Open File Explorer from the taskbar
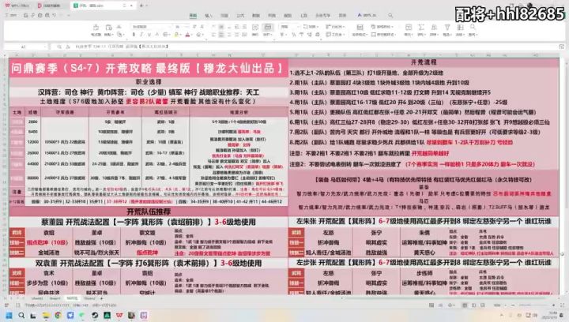The height and width of the screenshot is (322, 569). click(x=46, y=316)
